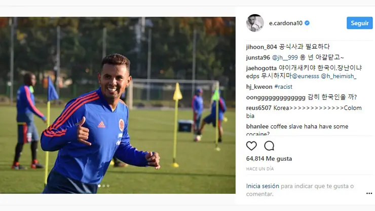Viewport: 375px width, 211px height.
Task: Open the comment speech bubble icon
Action: tap(269, 146)
